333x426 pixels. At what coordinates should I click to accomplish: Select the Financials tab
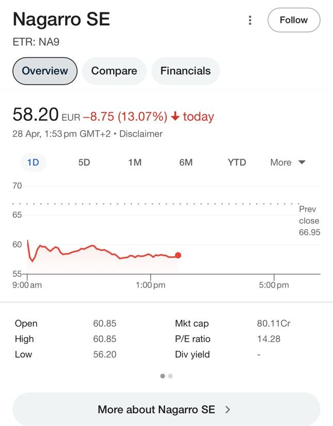point(185,71)
